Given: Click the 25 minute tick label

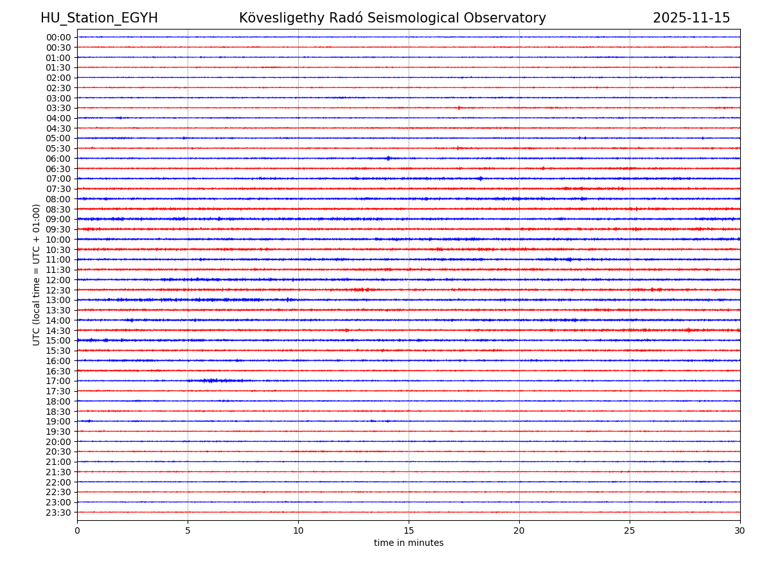Looking at the screenshot, I should [630, 530].
